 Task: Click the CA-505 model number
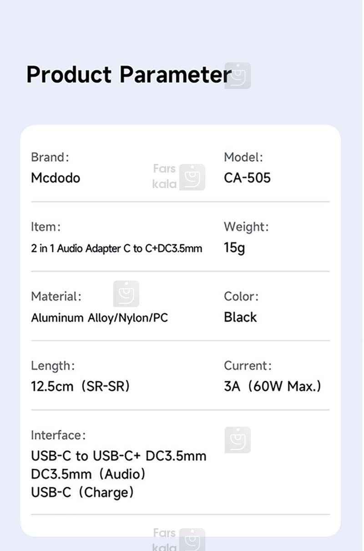coord(247,178)
